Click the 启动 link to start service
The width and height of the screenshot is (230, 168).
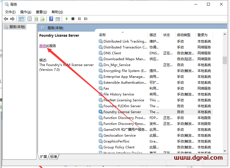tap(43, 46)
